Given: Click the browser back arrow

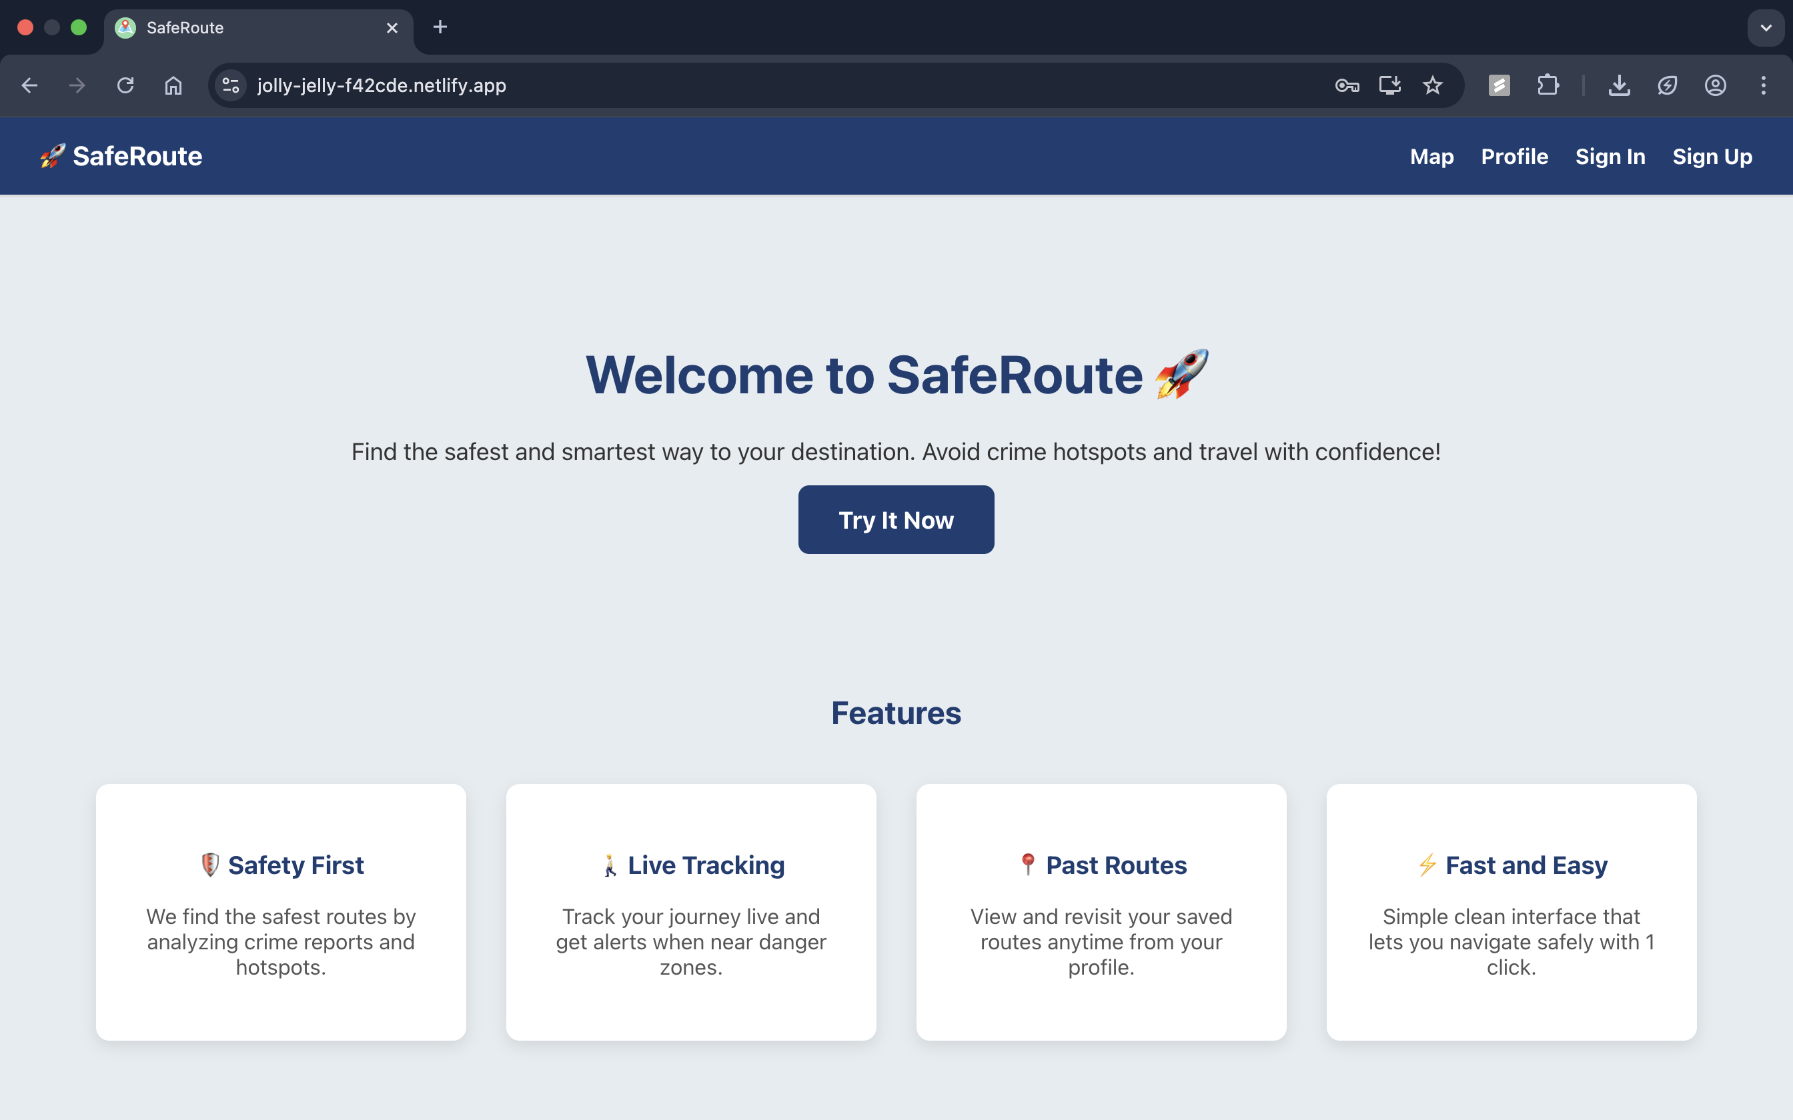Looking at the screenshot, I should [29, 85].
